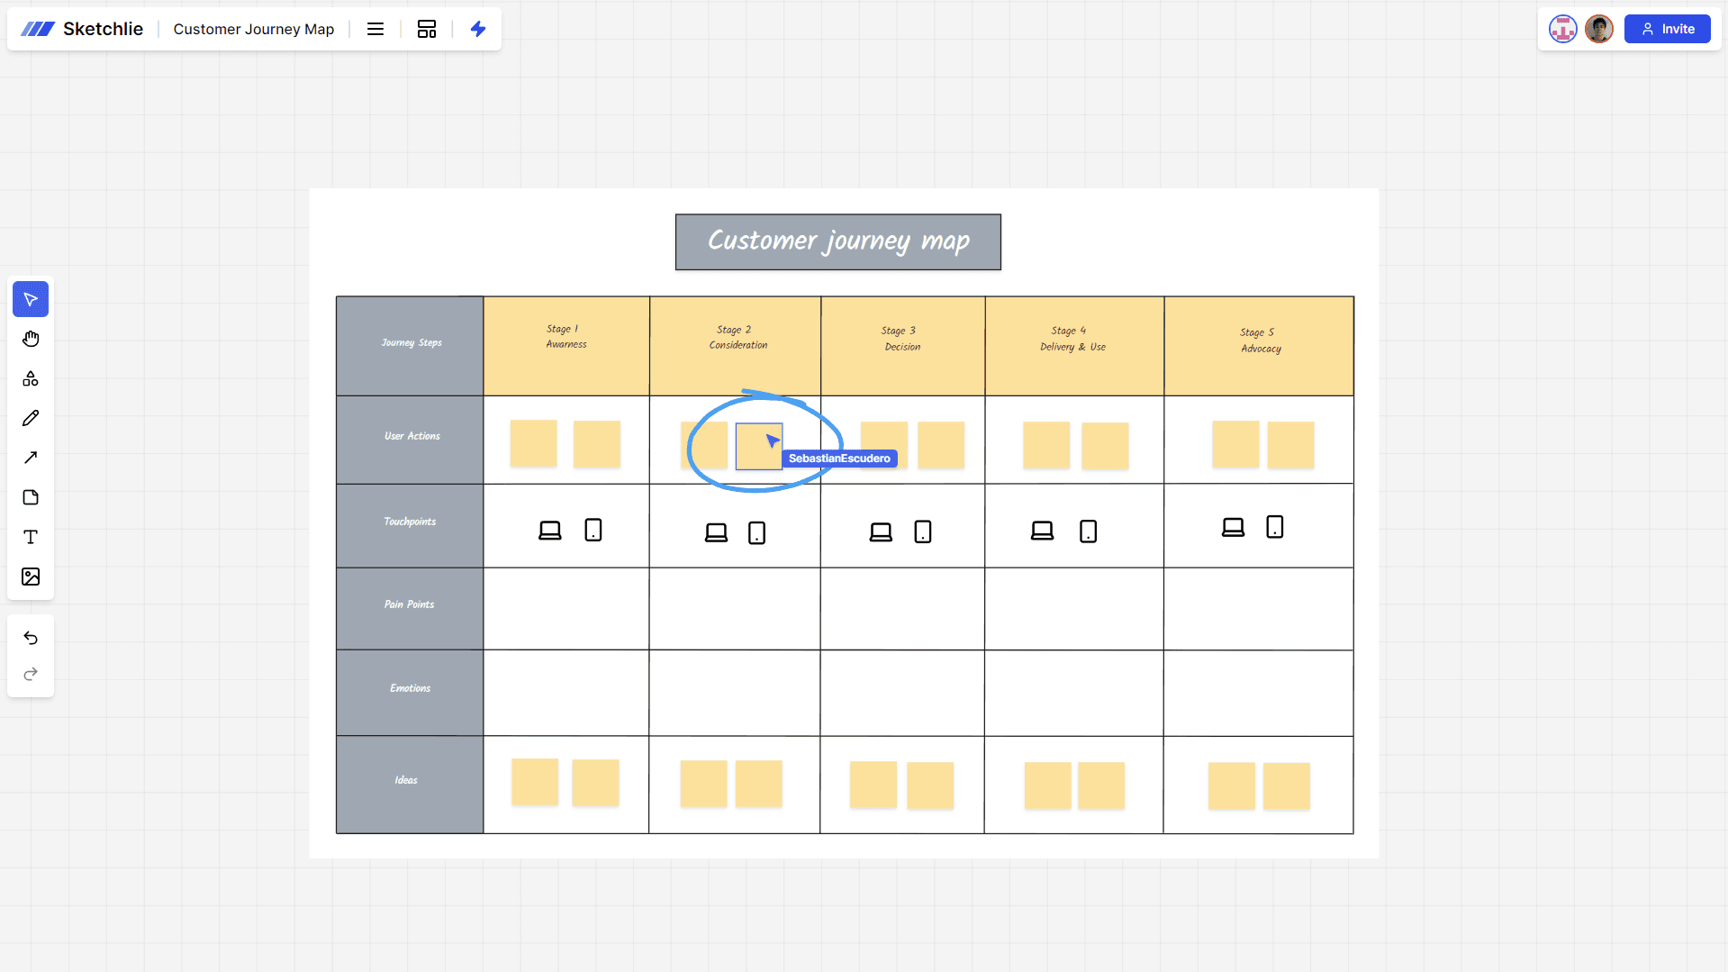
Task: Select the pointer selection tool
Action: click(x=31, y=299)
